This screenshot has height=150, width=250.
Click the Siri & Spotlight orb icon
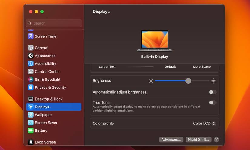point(31,79)
